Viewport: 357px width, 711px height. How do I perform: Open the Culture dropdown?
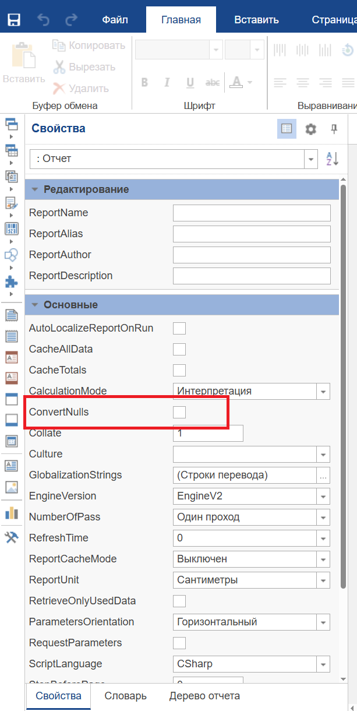(x=323, y=454)
